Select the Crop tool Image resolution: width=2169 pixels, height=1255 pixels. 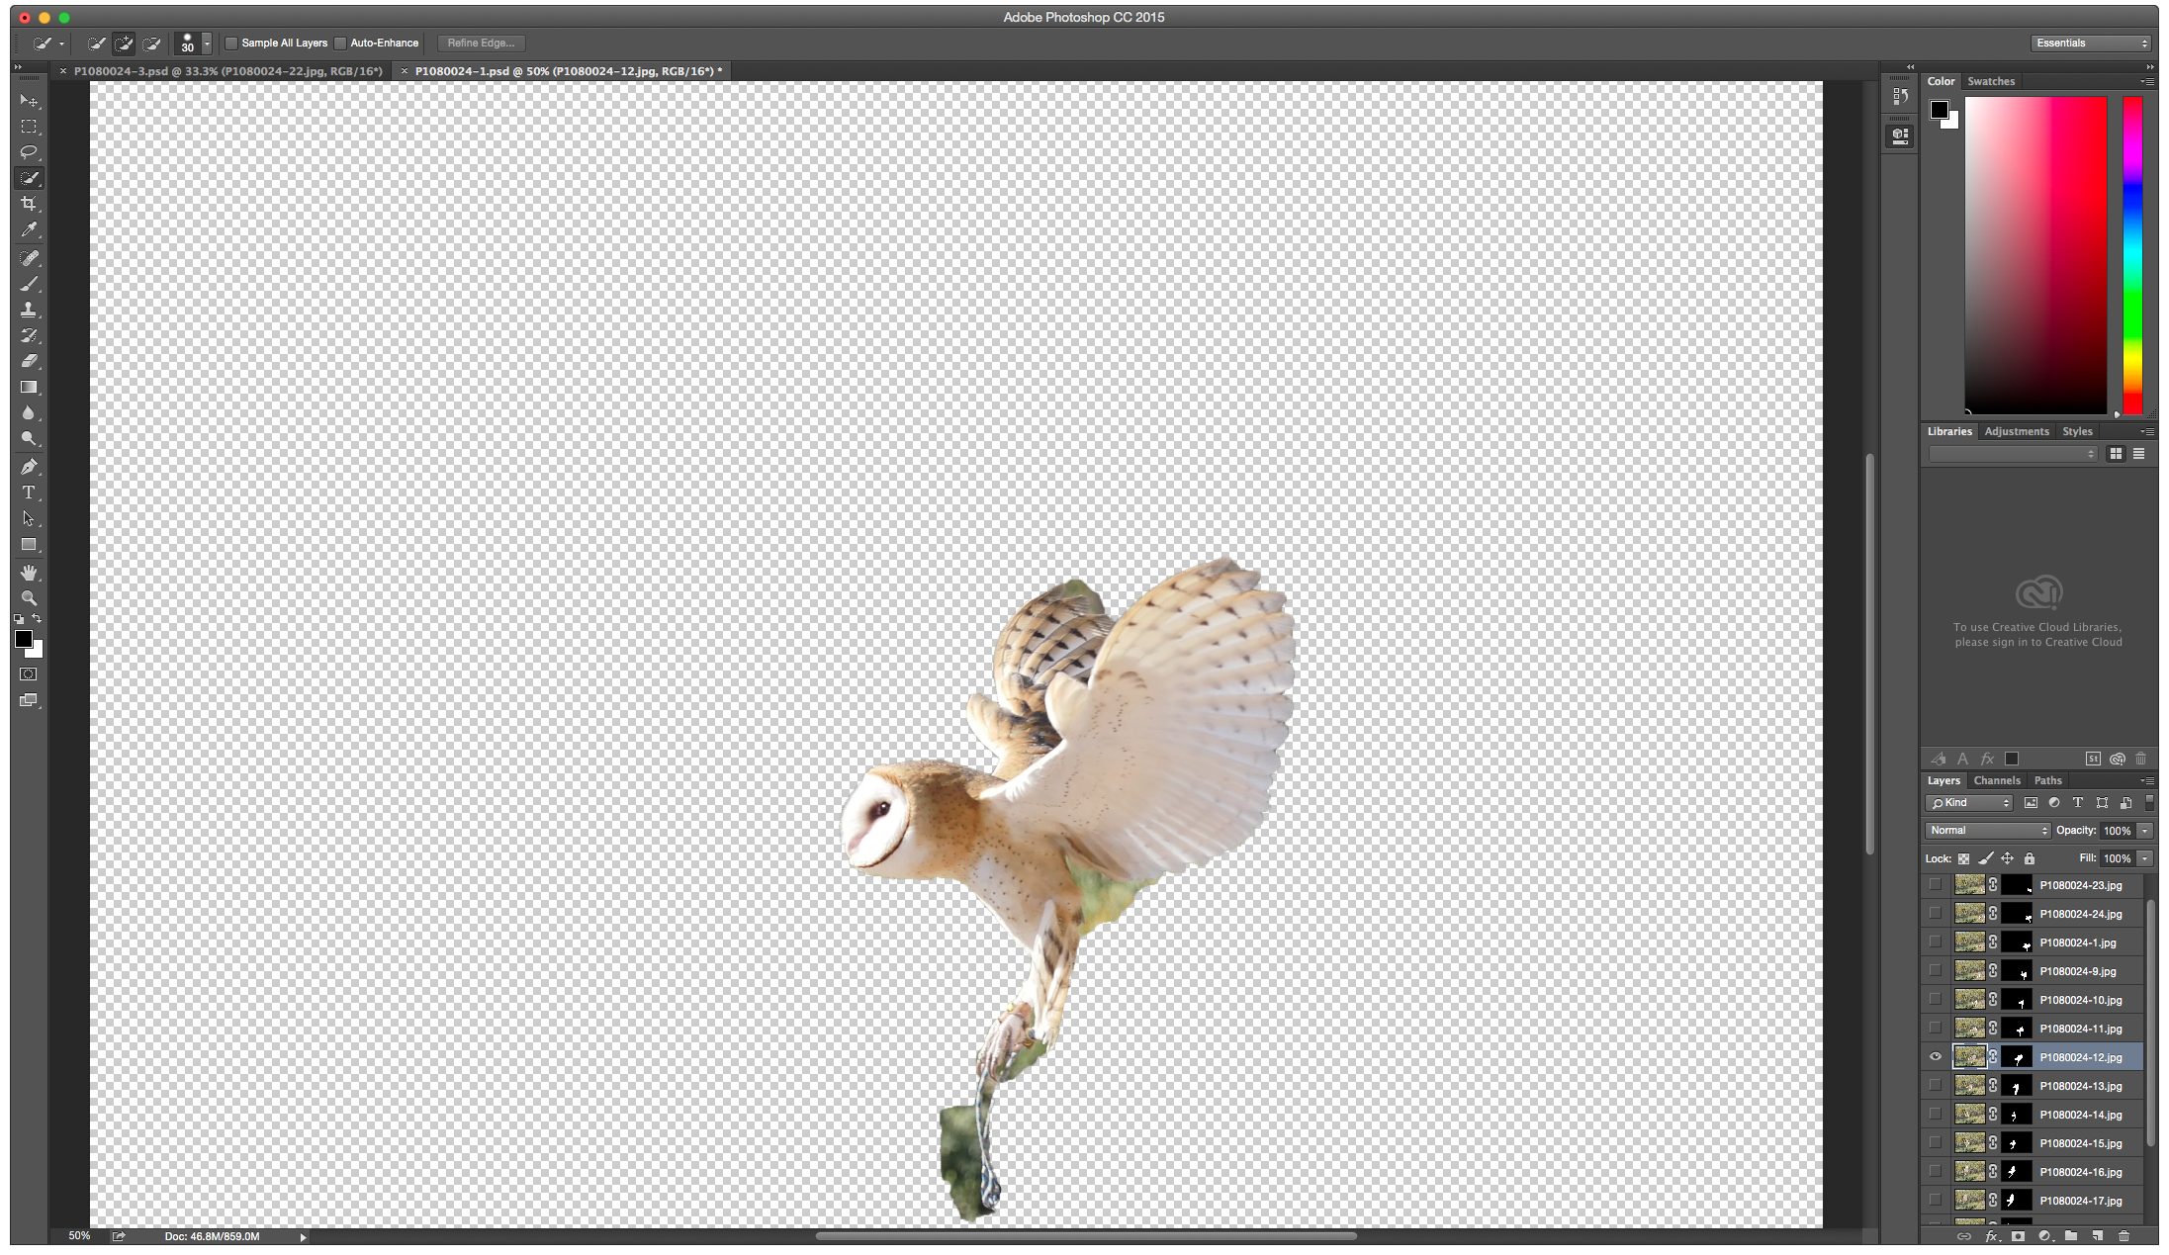coord(29,204)
